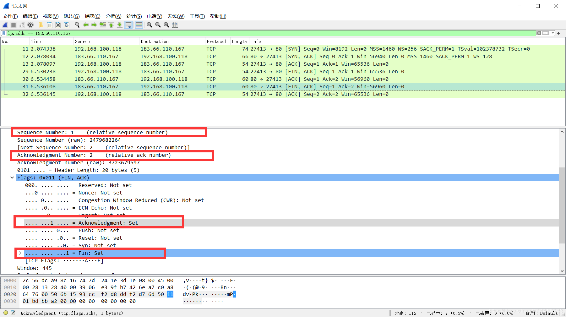Open the 电话(Y) menu
The width and height of the screenshot is (566, 317).
(155, 16)
